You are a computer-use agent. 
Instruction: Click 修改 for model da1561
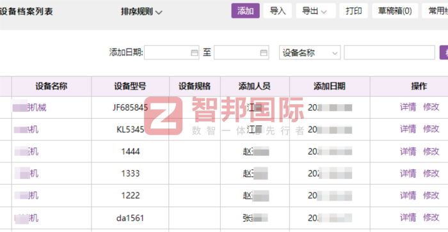click(431, 218)
